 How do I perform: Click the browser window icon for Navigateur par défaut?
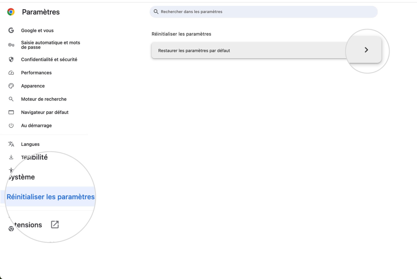point(11,112)
